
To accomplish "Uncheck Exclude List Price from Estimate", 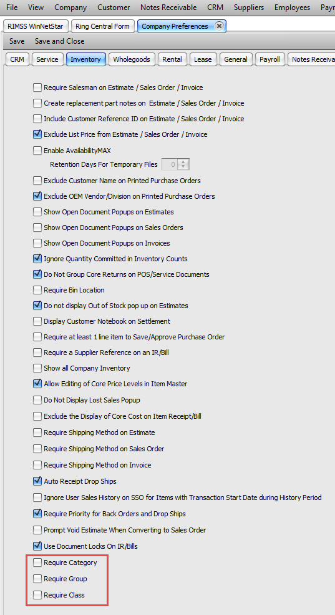I will (x=37, y=134).
